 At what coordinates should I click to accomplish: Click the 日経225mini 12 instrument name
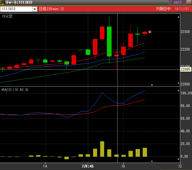51,9
